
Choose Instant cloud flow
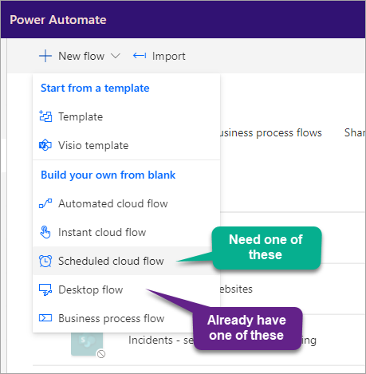pyautogui.click(x=127, y=232)
